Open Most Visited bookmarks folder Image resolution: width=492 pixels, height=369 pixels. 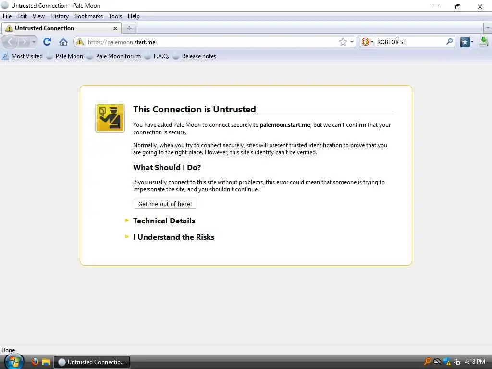23,56
